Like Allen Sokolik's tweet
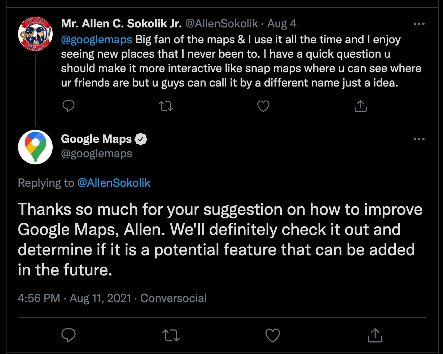The width and height of the screenshot is (443, 354). pyautogui.click(x=263, y=106)
